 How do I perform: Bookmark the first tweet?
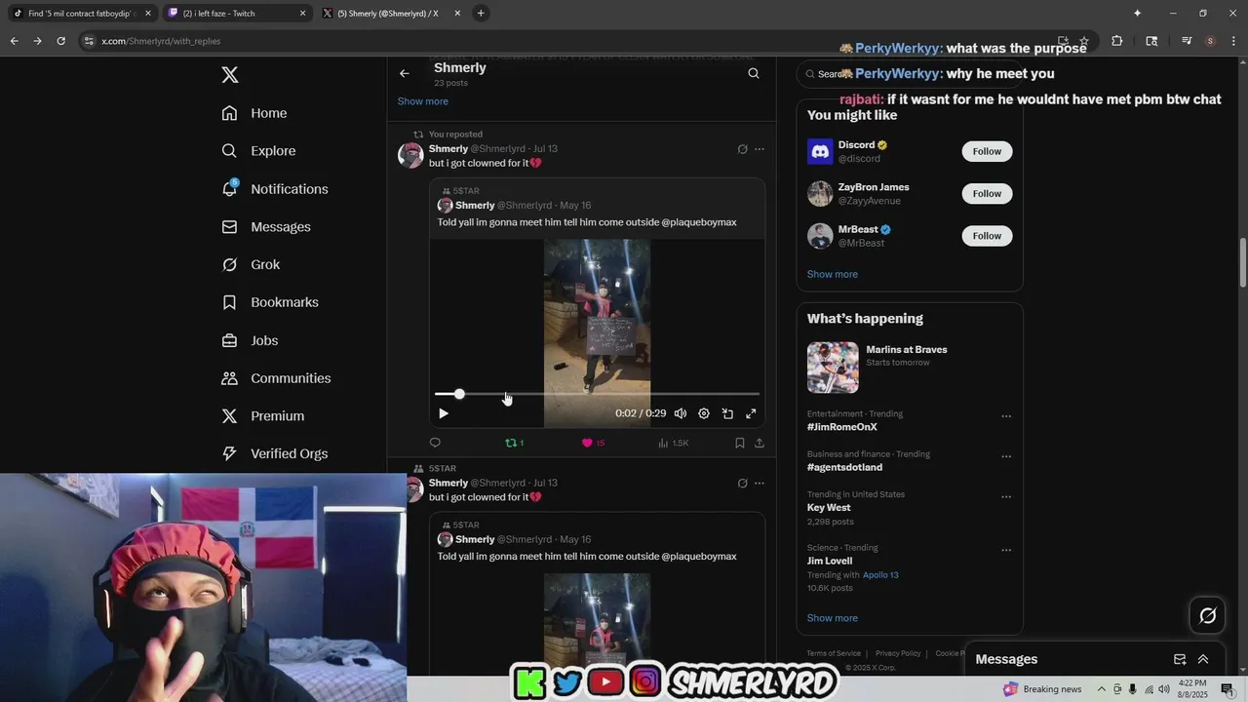(740, 443)
